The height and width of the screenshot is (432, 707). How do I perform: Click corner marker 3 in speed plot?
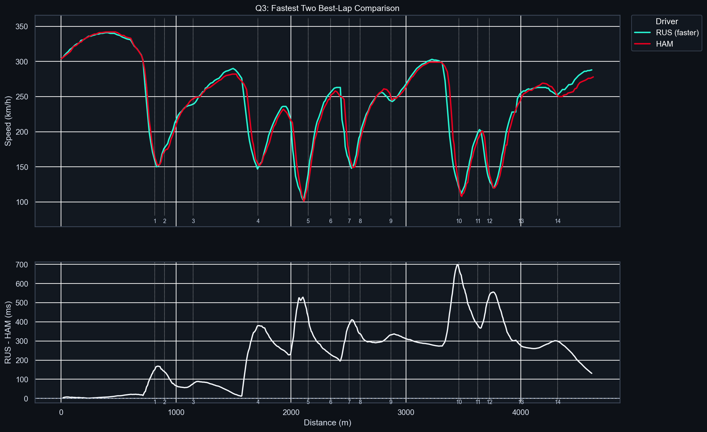193,221
